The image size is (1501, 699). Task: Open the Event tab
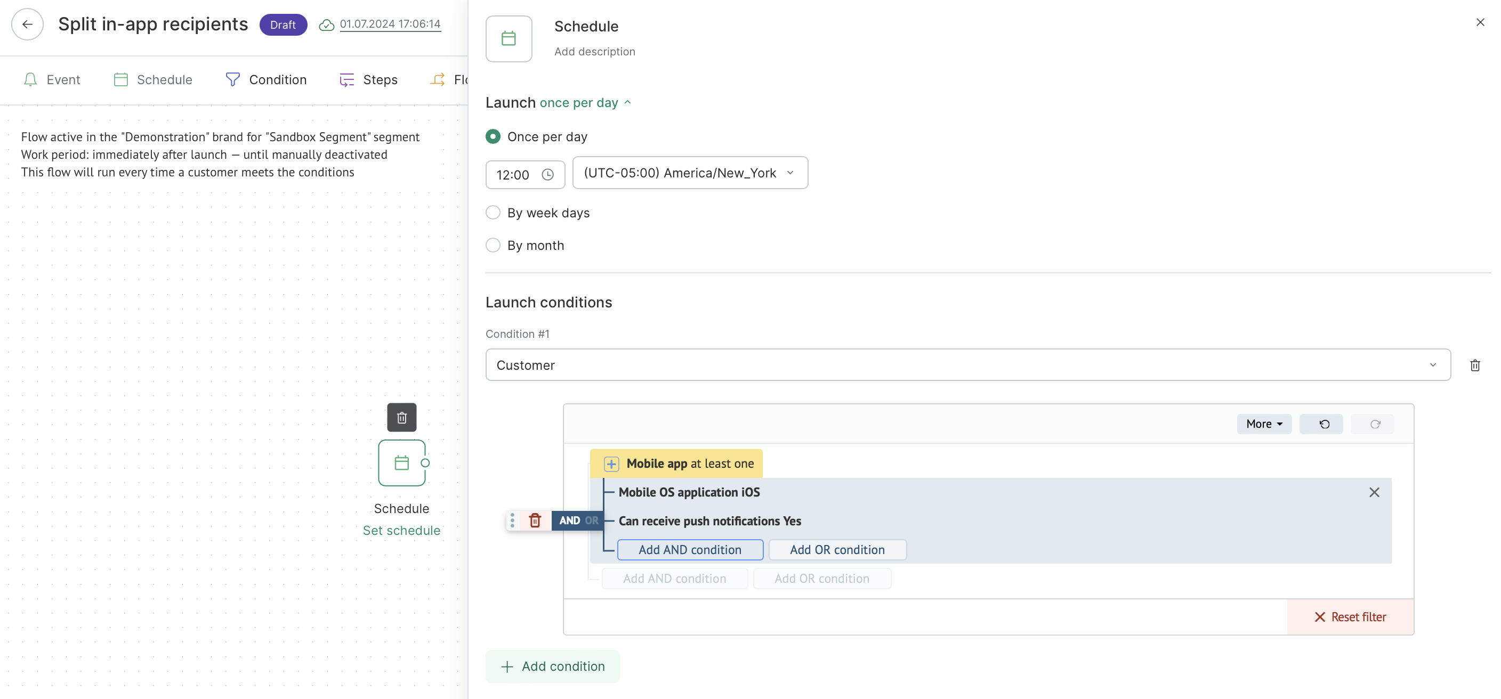[51, 80]
